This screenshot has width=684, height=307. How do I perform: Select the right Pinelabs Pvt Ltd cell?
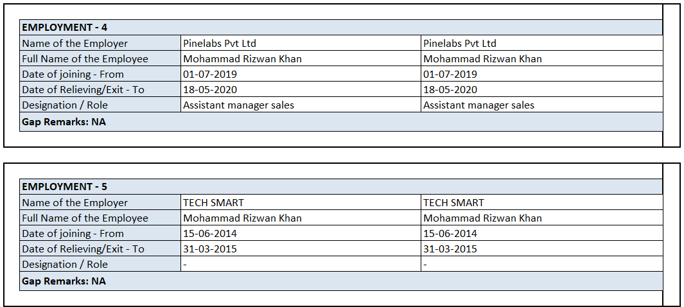click(460, 44)
